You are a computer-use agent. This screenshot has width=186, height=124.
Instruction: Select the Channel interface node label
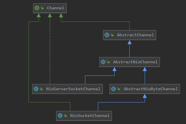tap(56, 8)
